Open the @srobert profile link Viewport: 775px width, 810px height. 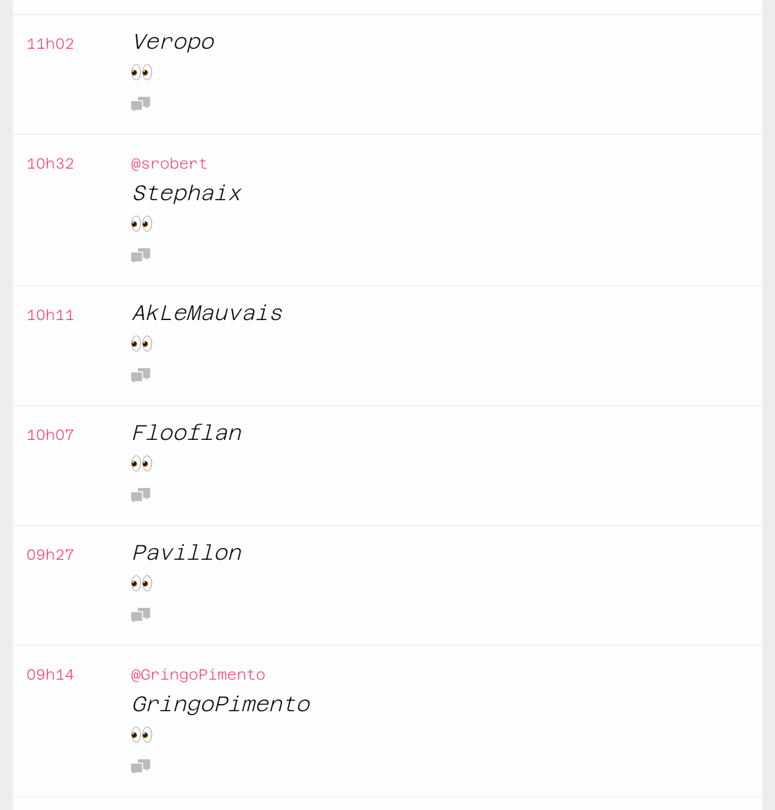pyautogui.click(x=169, y=163)
